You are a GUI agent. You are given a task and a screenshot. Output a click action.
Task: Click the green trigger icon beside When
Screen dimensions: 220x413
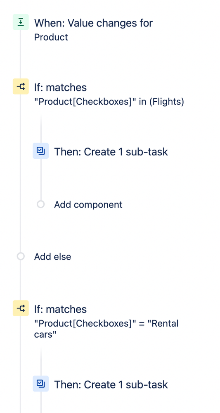point(21,22)
